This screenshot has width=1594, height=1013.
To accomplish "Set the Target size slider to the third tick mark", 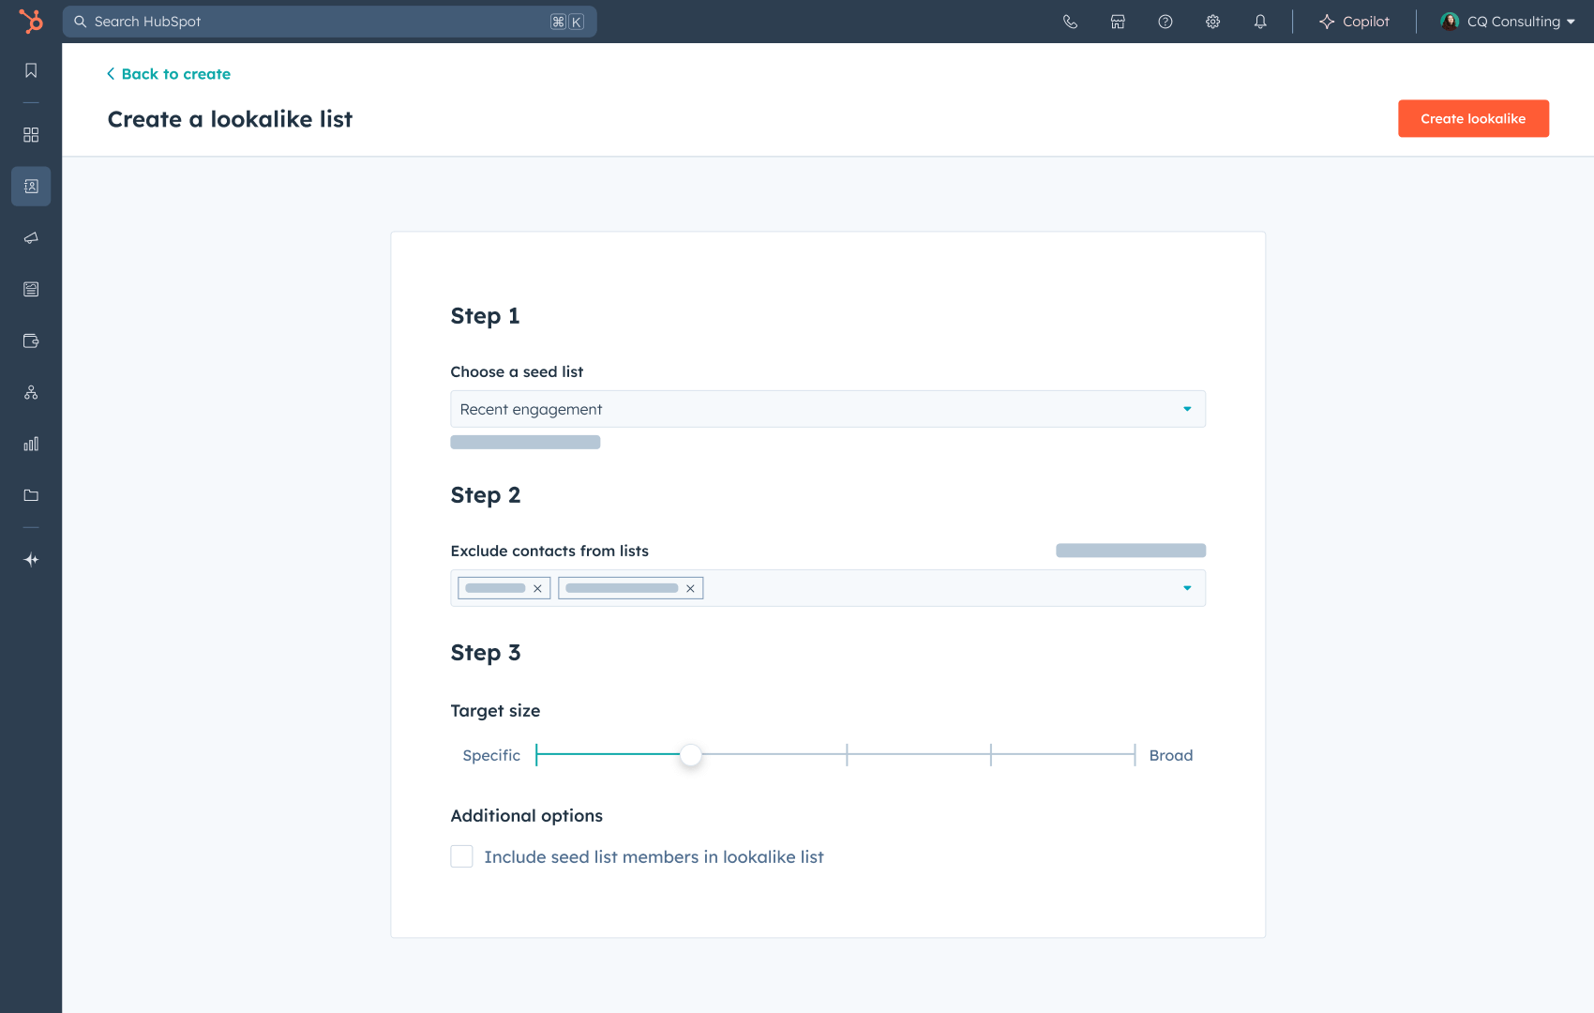I will click(847, 755).
